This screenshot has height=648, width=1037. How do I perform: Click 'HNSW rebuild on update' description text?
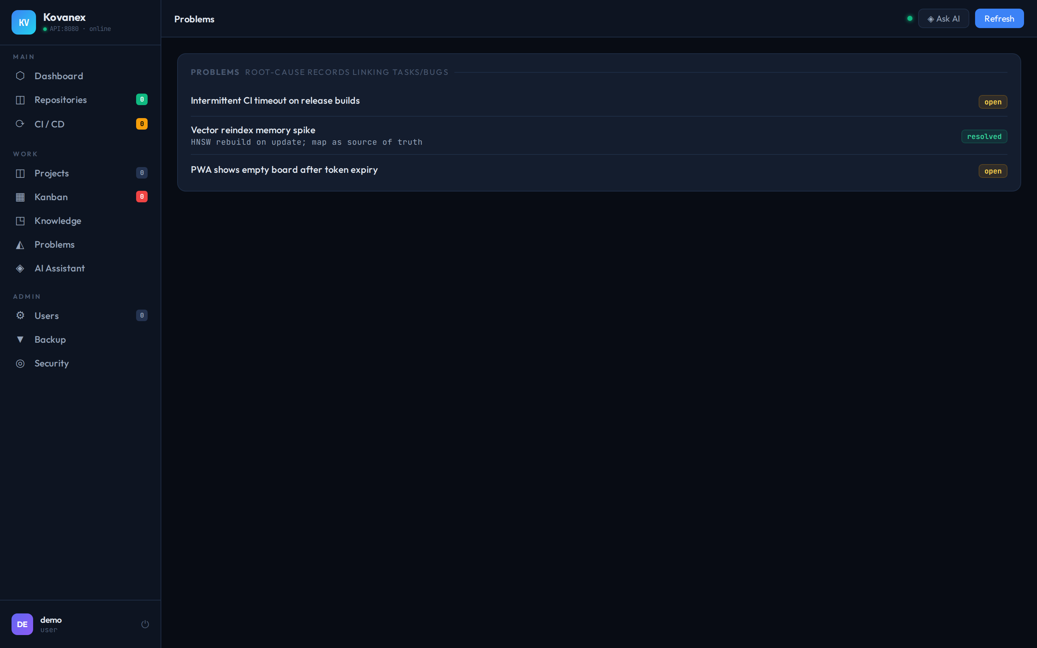(x=306, y=142)
